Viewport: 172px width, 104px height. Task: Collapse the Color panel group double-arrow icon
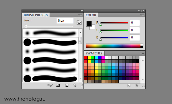(x=139, y=11)
